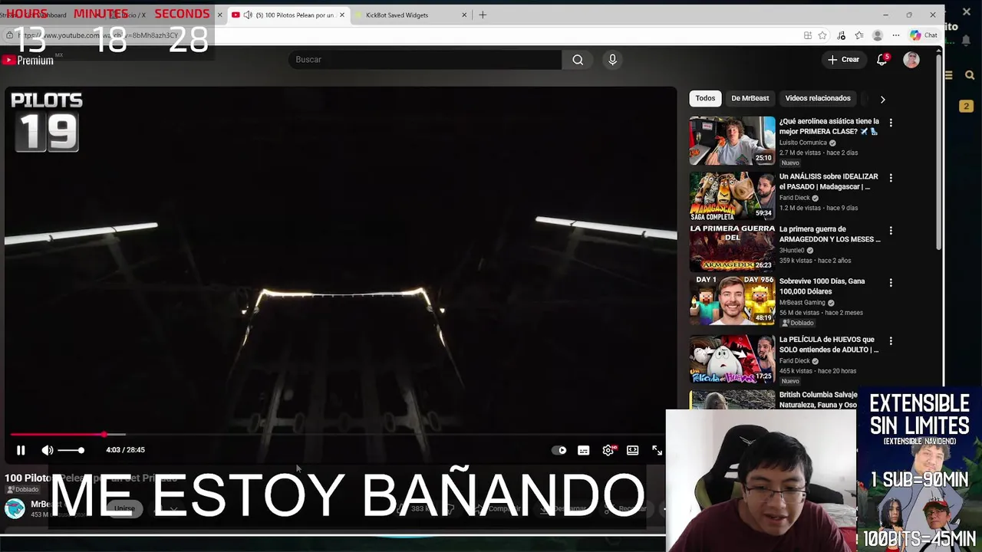
Task: Open Sobrevive 1000 Días video title
Action: pyautogui.click(x=822, y=286)
